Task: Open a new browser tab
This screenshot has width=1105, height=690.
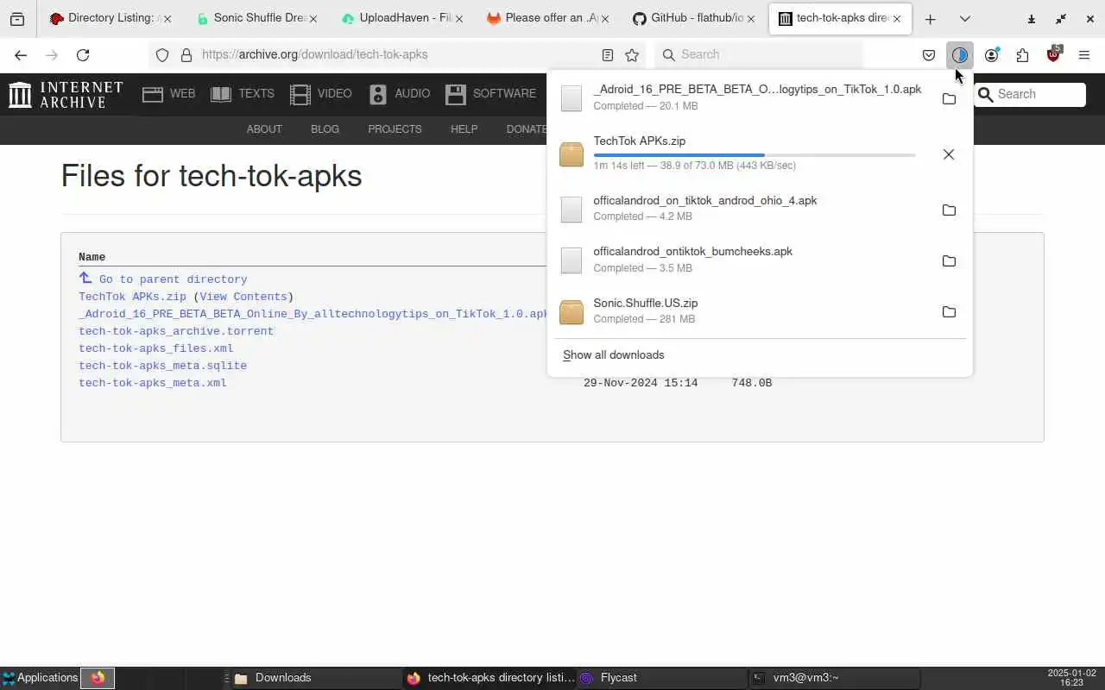Action: tap(930, 19)
